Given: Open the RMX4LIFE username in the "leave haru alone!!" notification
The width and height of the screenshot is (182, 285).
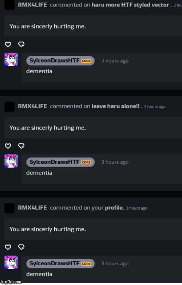Looking at the screenshot, I should pos(32,106).
